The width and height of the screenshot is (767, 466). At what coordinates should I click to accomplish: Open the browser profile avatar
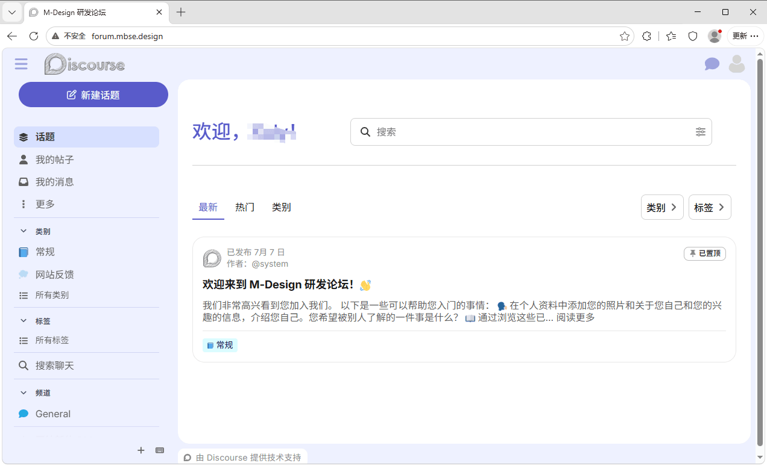[x=715, y=36]
